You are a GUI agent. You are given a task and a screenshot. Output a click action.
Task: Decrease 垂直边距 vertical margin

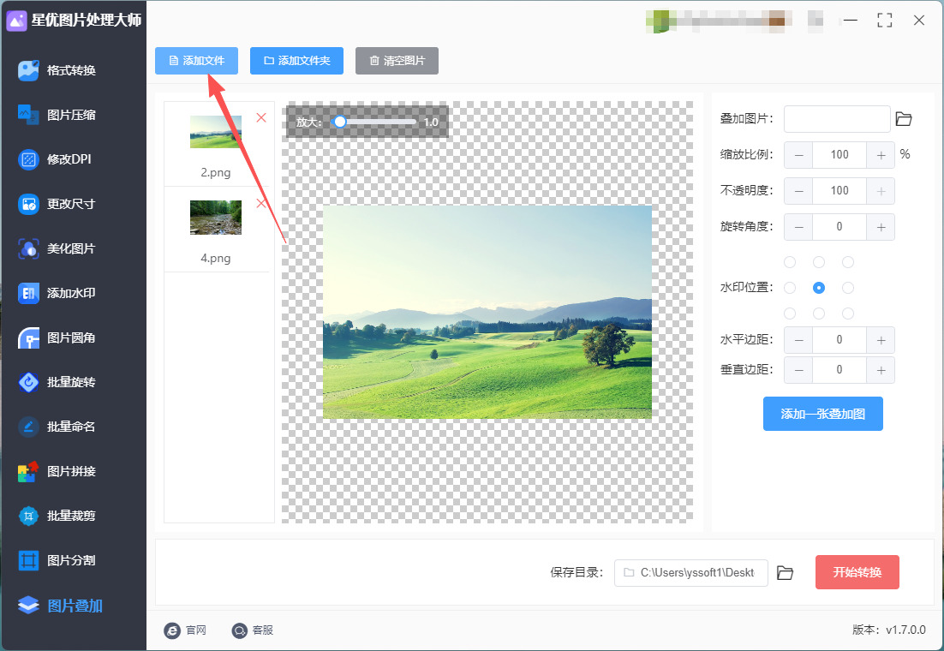pyautogui.click(x=798, y=370)
